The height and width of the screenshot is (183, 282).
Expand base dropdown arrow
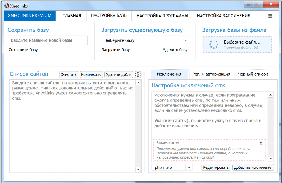pos(186,40)
